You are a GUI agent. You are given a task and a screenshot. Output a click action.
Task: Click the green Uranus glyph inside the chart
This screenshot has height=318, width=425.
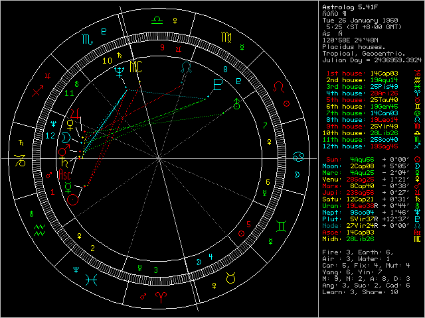237,104
